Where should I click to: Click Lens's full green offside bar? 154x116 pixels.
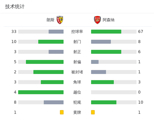coord(41,92)
